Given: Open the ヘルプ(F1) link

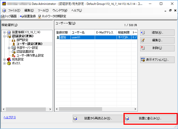Looking at the screenshot, I should (10, 117).
